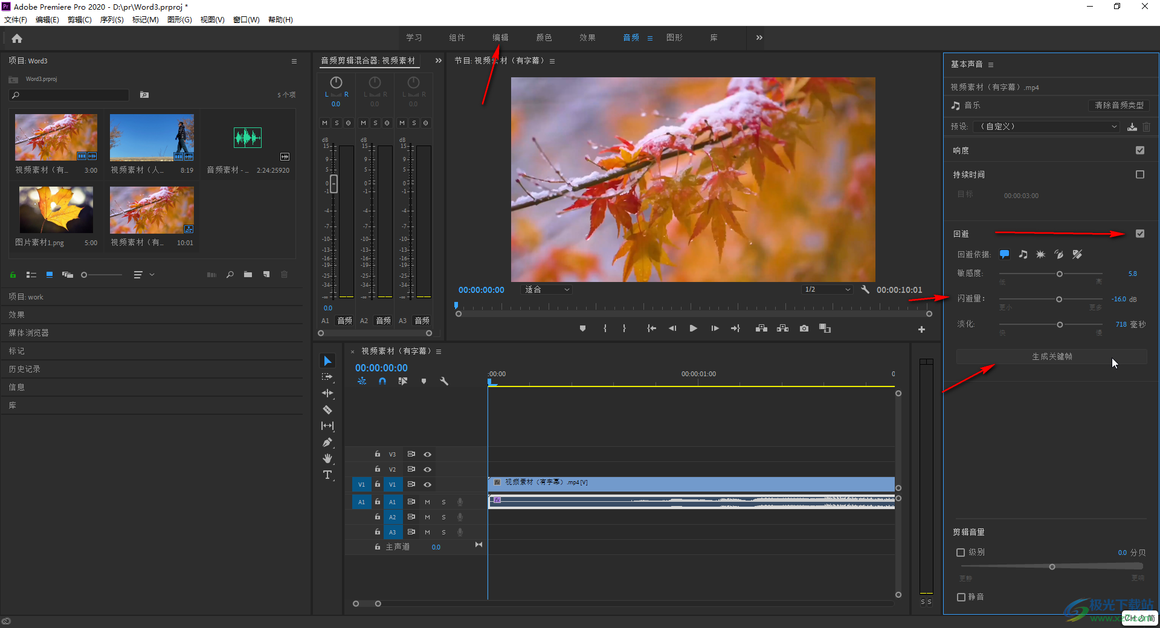The image size is (1160, 628).
Task: Create new bin folder icon
Action: pos(248,275)
